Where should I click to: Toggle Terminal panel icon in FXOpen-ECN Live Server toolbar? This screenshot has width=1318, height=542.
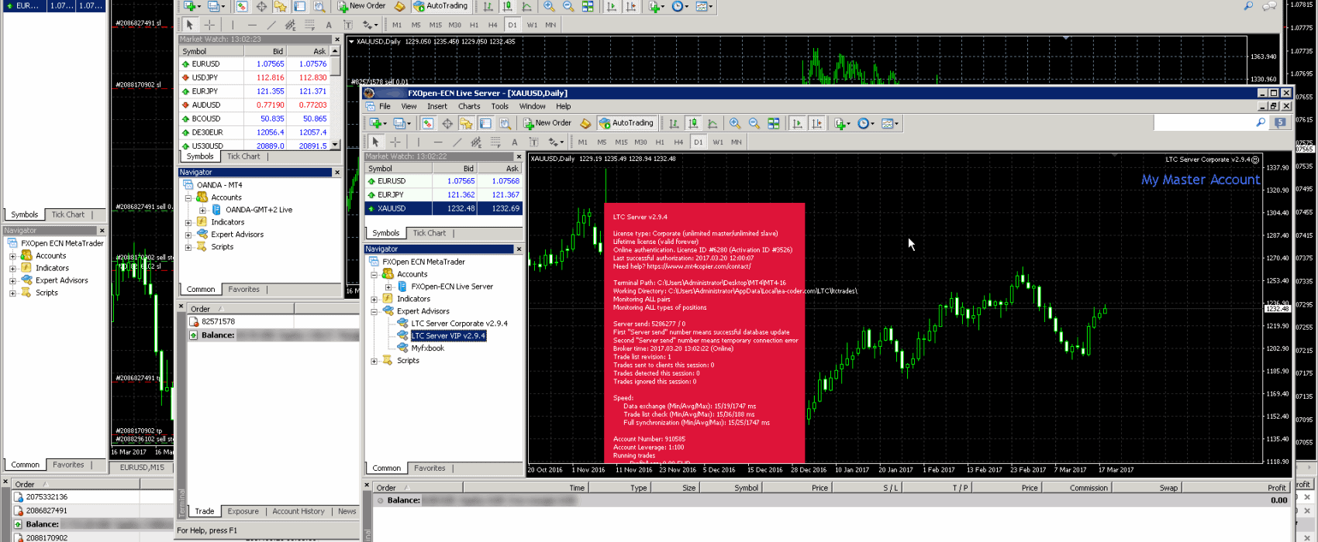point(485,123)
